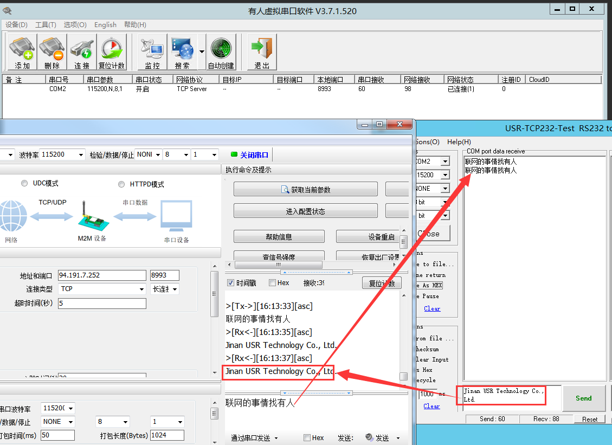Select the UDC模式 radio button
The image size is (612, 445).
pos(24,184)
